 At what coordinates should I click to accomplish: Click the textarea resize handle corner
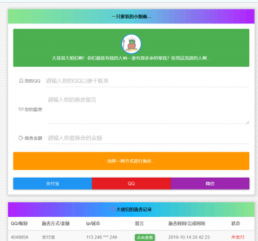(247, 122)
